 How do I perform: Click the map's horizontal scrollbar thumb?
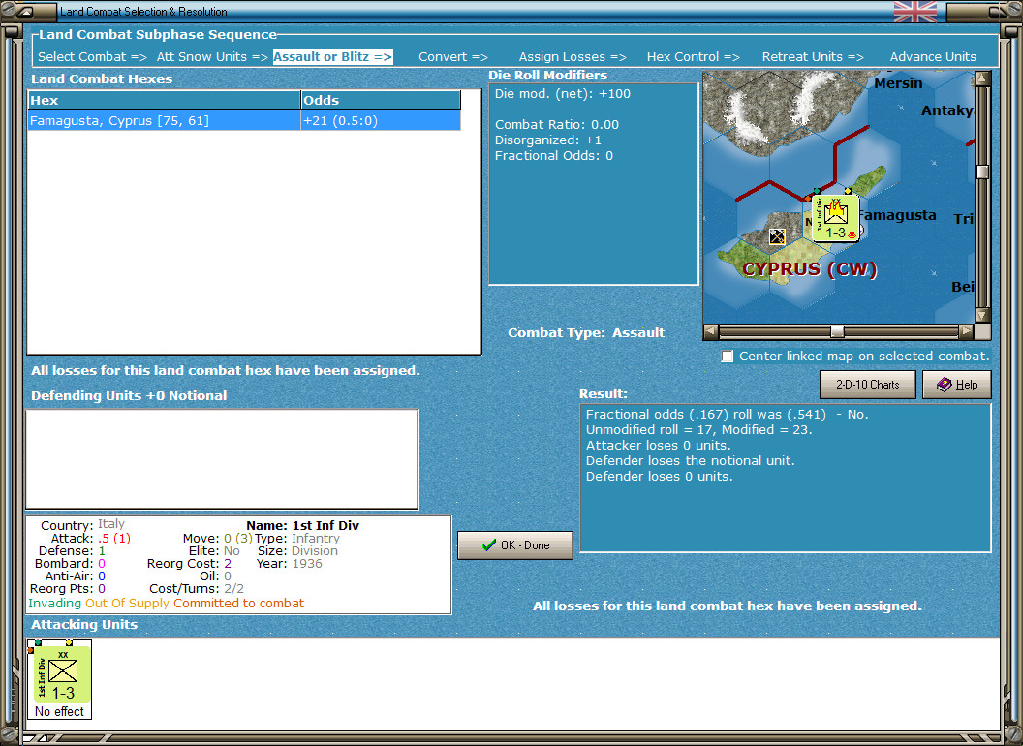coord(837,331)
